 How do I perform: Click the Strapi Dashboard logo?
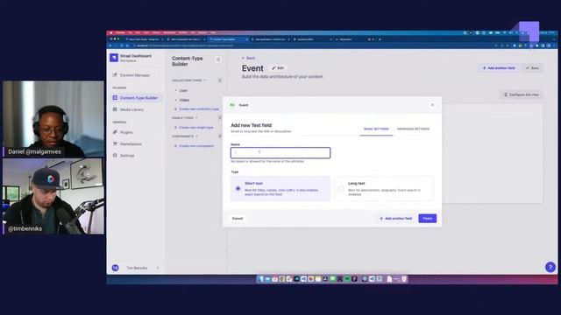114,58
